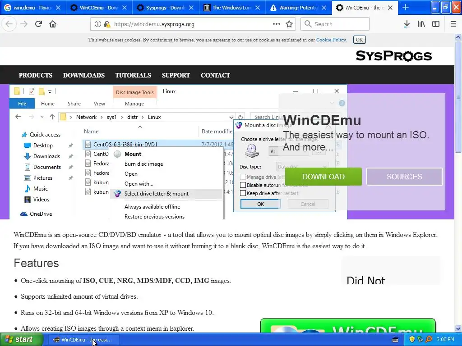The height and width of the screenshot is (346, 462).
Task: Open the SUPPORT menu item
Action: point(176,75)
